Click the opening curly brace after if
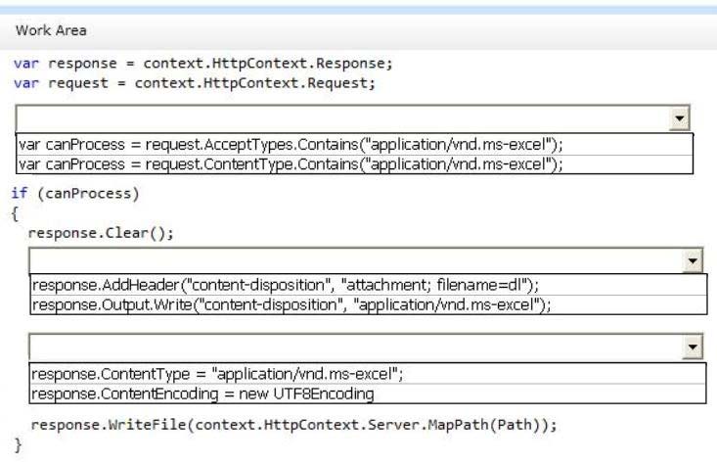This screenshot has width=717, height=464. (x=15, y=213)
